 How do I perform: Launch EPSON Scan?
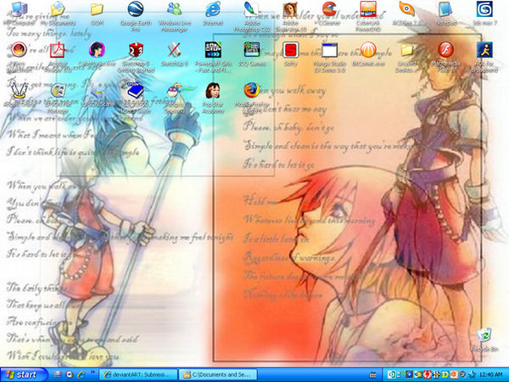pyautogui.click(x=97, y=95)
